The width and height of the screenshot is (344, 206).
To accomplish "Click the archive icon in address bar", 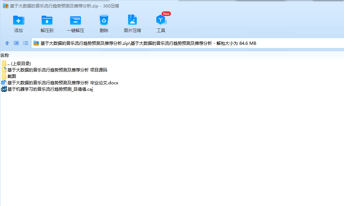I will click(x=36, y=43).
